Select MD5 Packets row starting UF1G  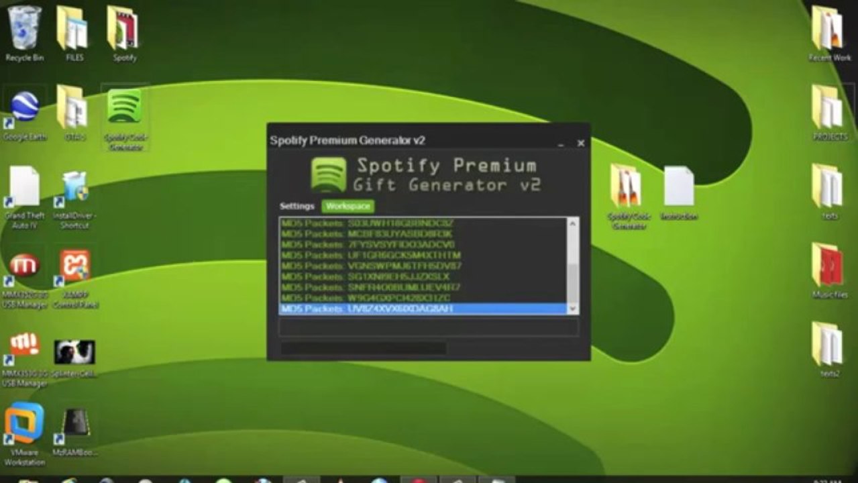(423, 255)
